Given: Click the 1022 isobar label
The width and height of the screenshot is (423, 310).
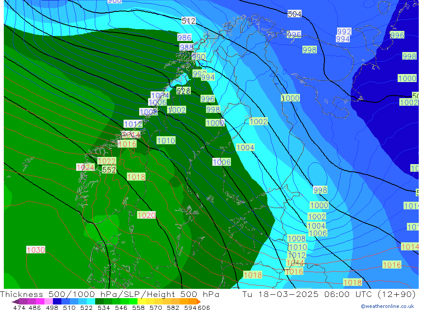Looking at the screenshot, I should [x=107, y=161].
